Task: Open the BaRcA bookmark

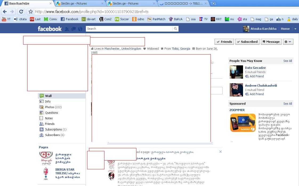Action: [x=176, y=19]
